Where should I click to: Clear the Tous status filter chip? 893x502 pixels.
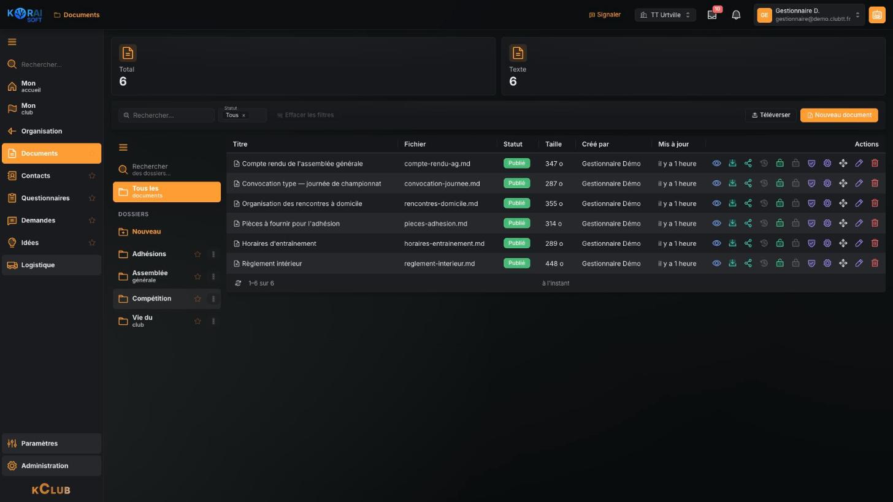click(243, 115)
